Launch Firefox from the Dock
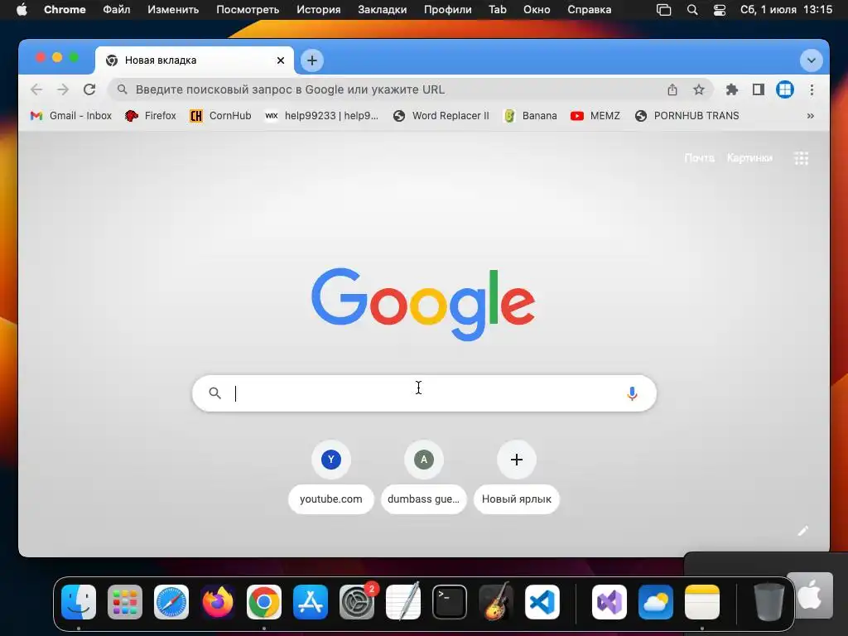Viewport: 848px width, 636px height. 218,602
